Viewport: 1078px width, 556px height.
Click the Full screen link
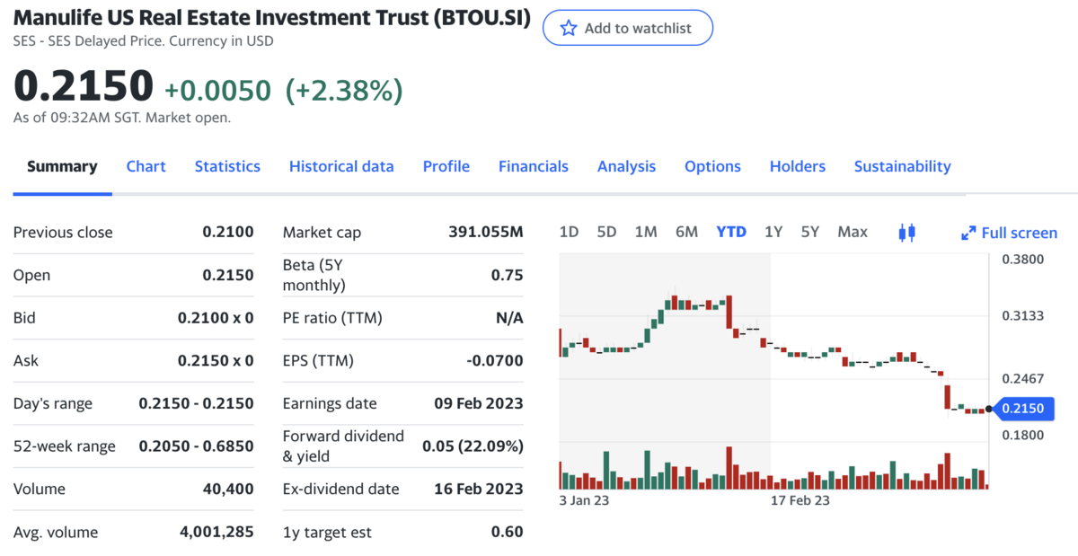point(1019,234)
